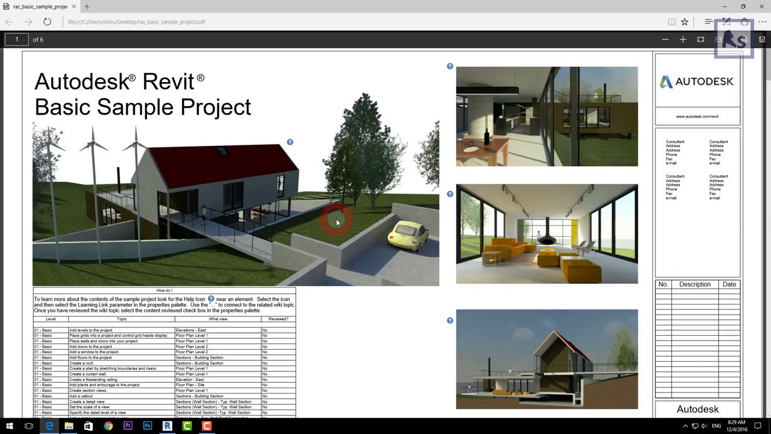
Task: Add the page to favorites with the star
Action: click(684, 22)
